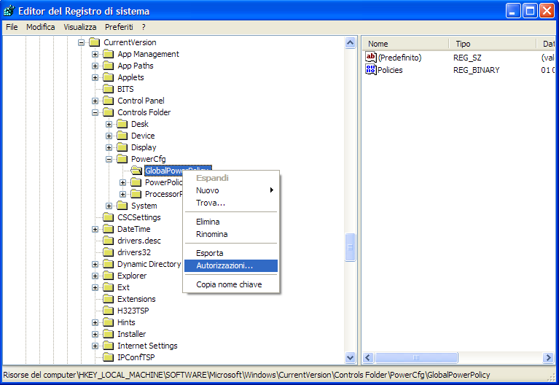Viewport: 559px width, 385px height.
Task: Click the tree pane vertical scrollbar thumb
Action: [351, 247]
